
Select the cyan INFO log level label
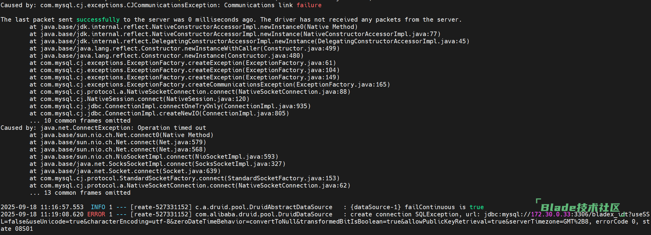[x=98, y=207]
